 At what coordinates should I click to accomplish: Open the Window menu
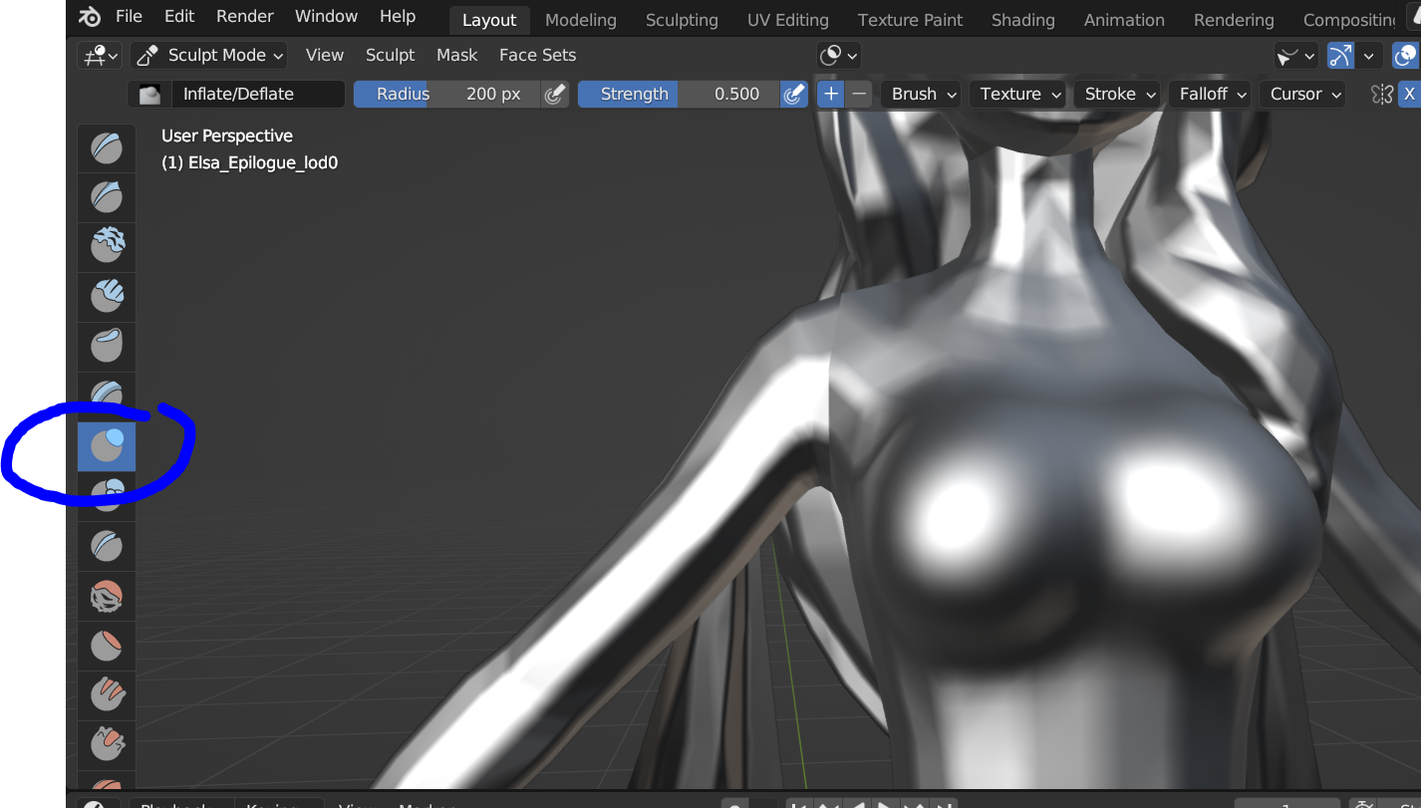[326, 17]
